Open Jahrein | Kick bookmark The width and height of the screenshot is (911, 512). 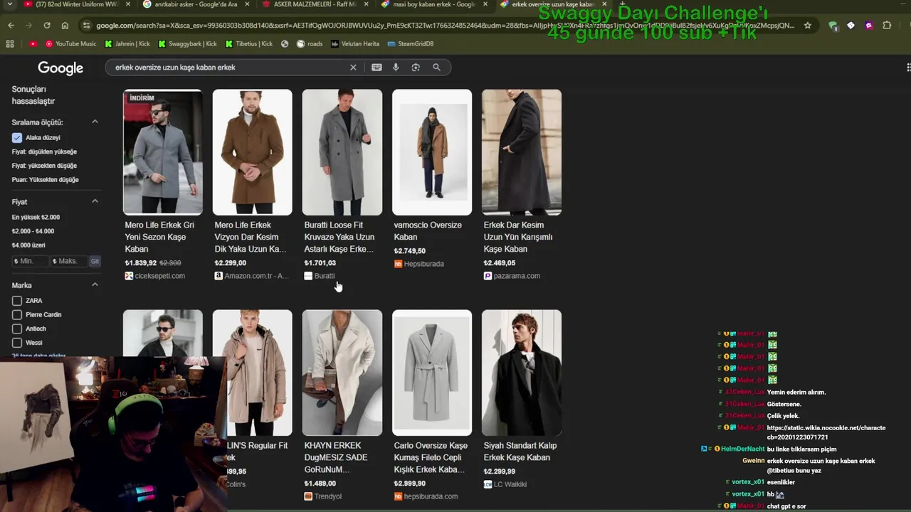click(x=127, y=43)
